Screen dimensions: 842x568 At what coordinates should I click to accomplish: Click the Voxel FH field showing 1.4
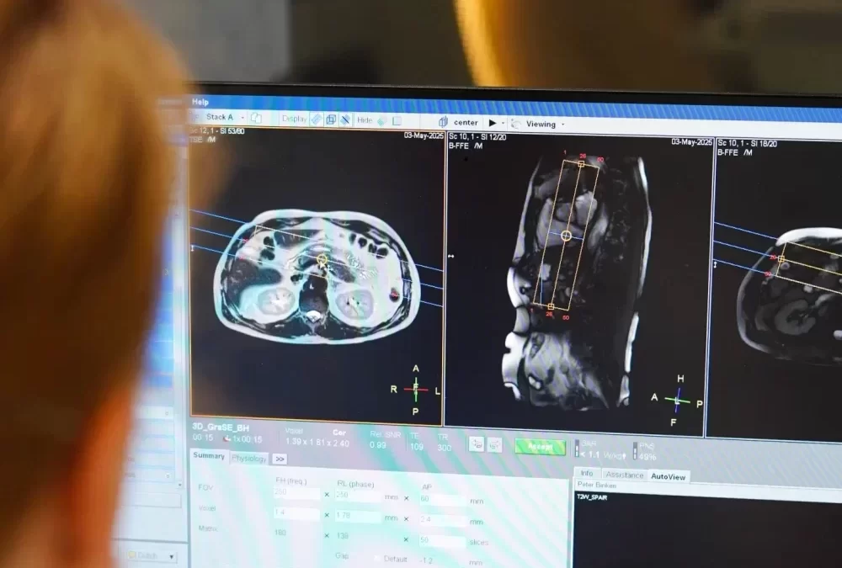pyautogui.click(x=297, y=512)
